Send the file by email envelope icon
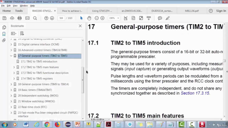Screen dimensions: 228x128 click(27, 18)
